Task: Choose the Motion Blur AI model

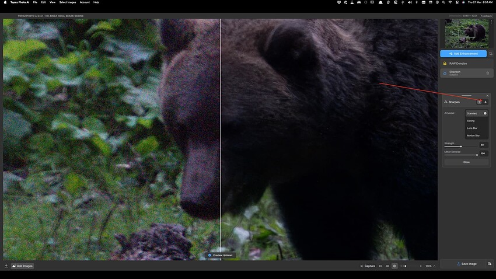Action: point(476,135)
